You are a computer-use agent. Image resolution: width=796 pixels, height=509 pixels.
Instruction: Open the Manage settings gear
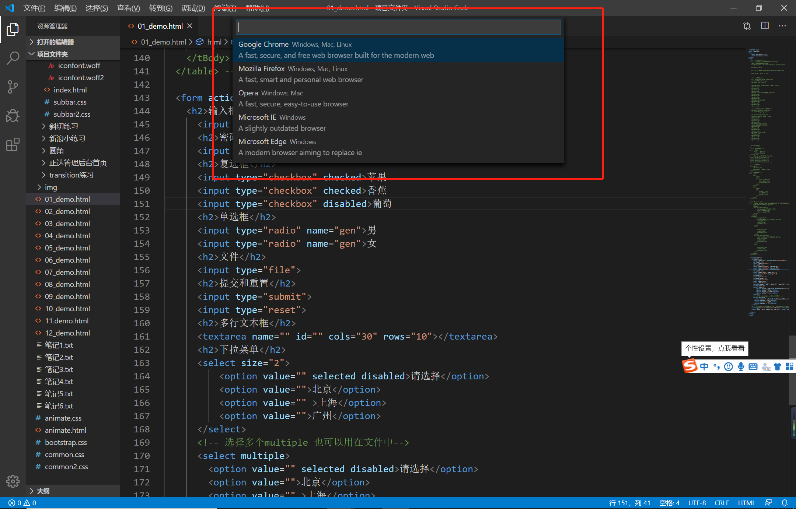click(x=13, y=481)
